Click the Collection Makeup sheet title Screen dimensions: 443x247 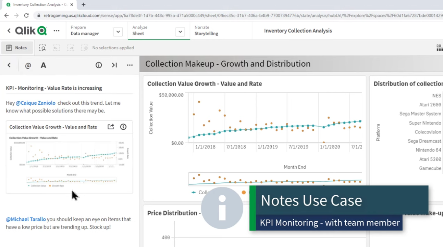pyautogui.click(x=228, y=64)
